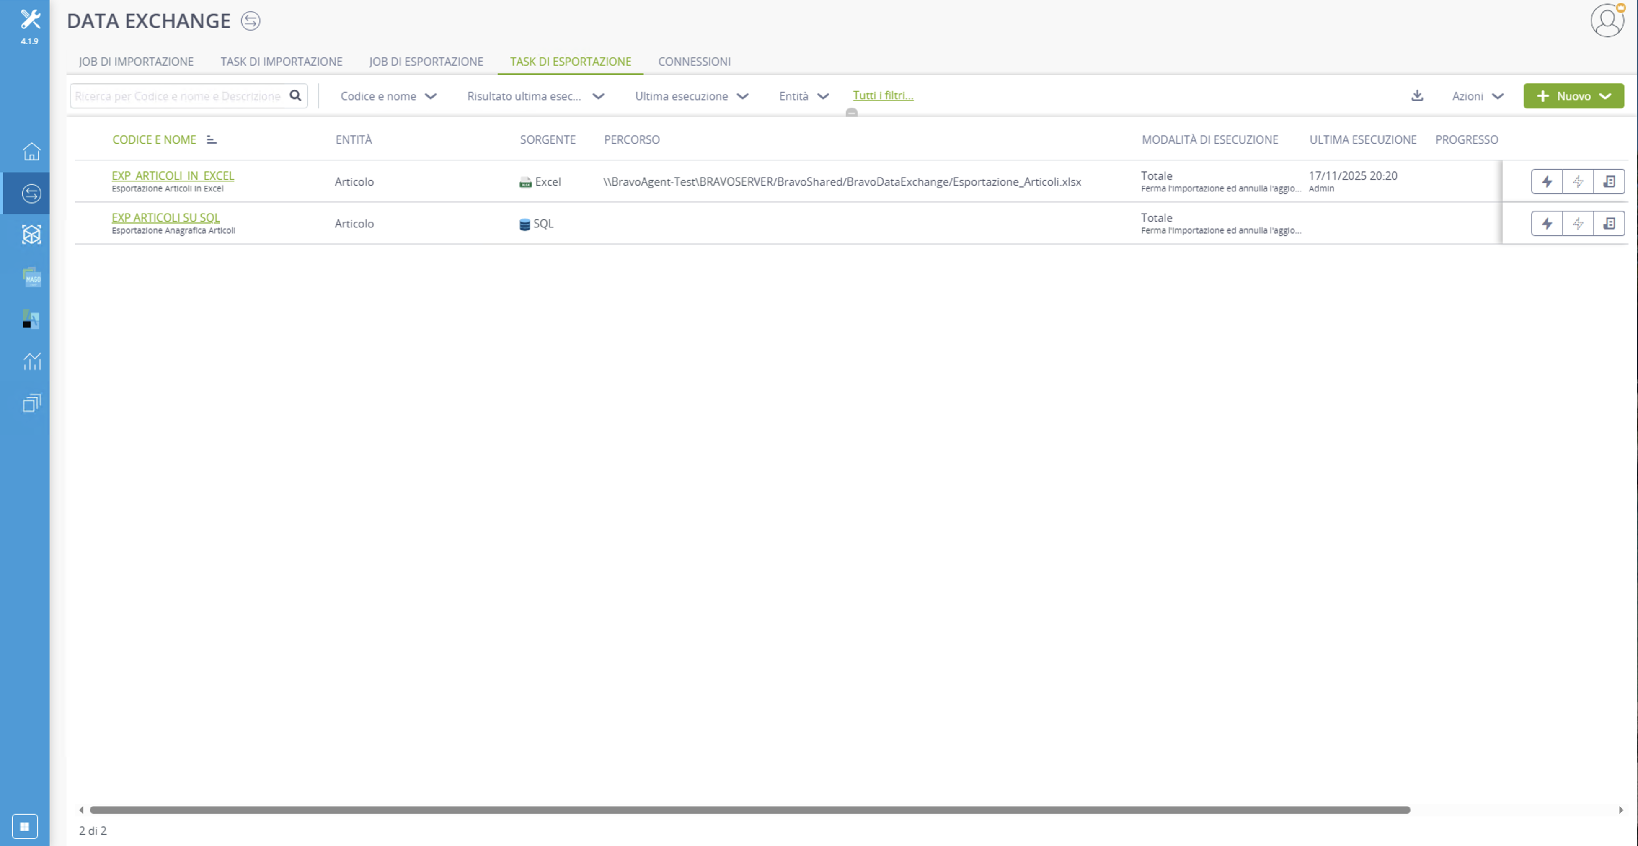Run the EXP_ARTICOLI_IN_EXCEL task with the lightning icon
This screenshot has width=1638, height=846.
(1547, 182)
